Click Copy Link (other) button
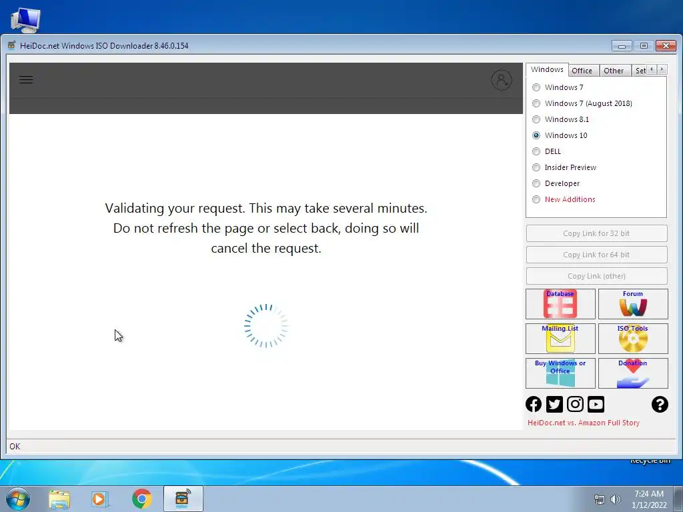Image resolution: width=683 pixels, height=512 pixels. point(596,276)
